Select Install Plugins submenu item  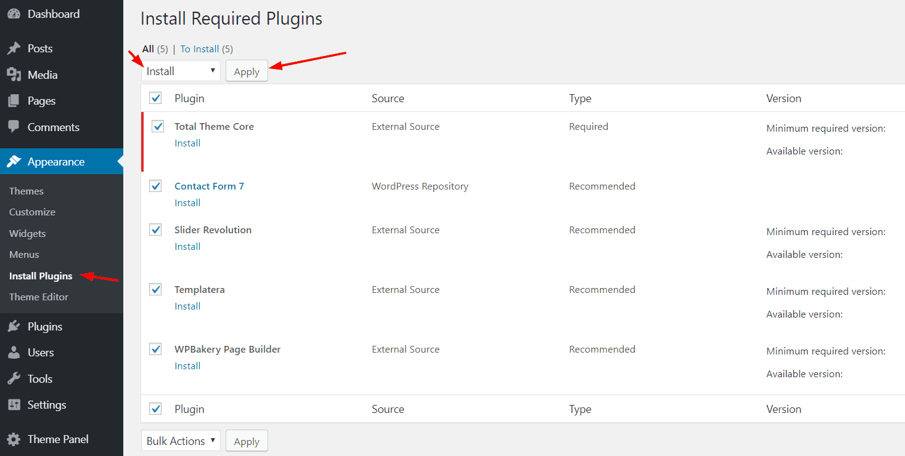41,276
